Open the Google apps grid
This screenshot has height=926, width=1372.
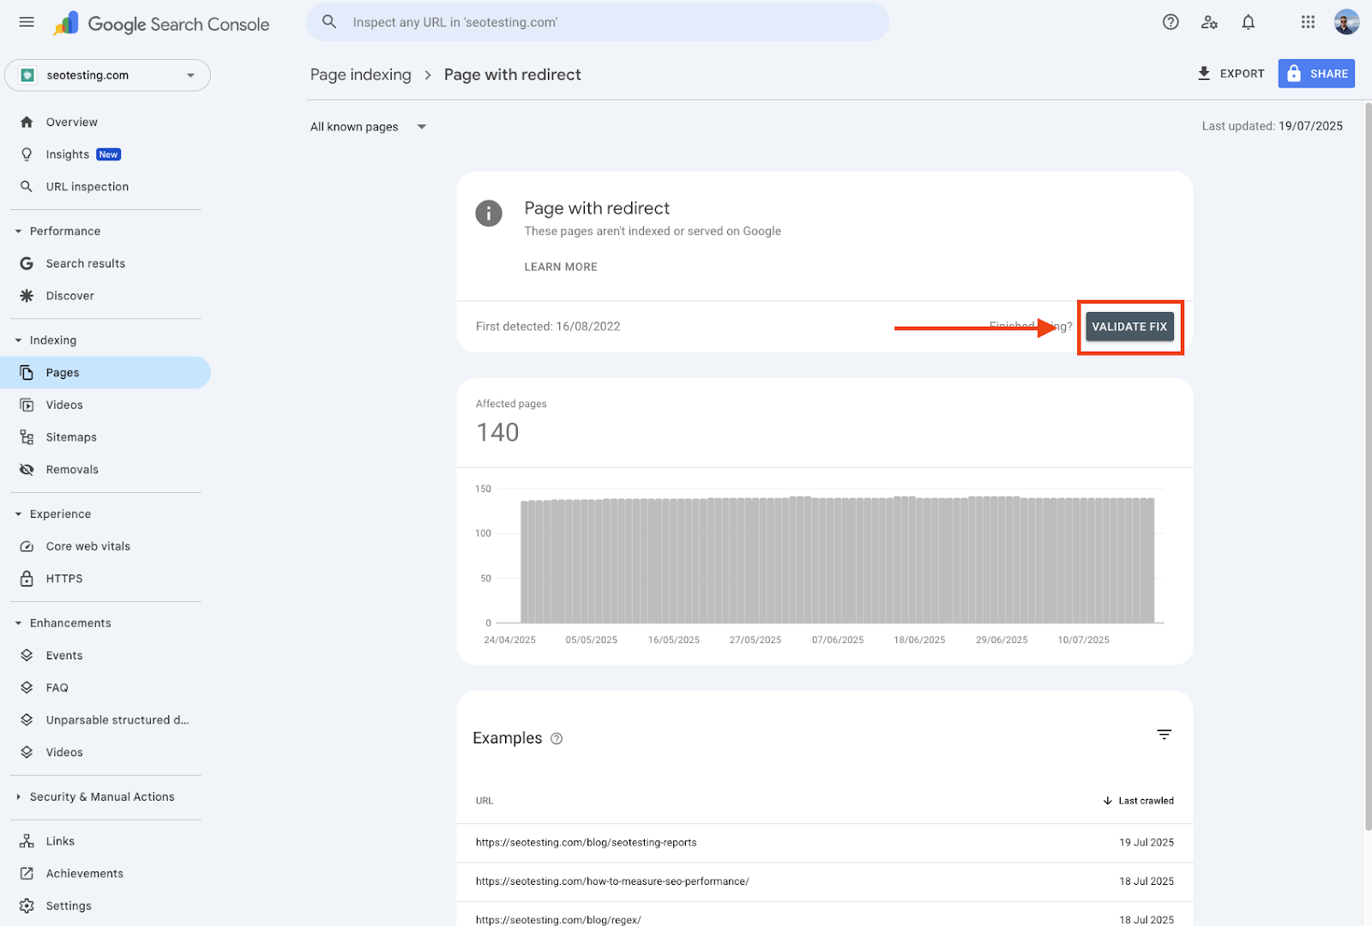tap(1307, 22)
